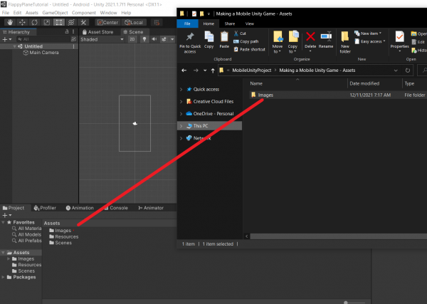Select the Move tool in Unity toolbar
427x304 pixels.
(22, 22)
